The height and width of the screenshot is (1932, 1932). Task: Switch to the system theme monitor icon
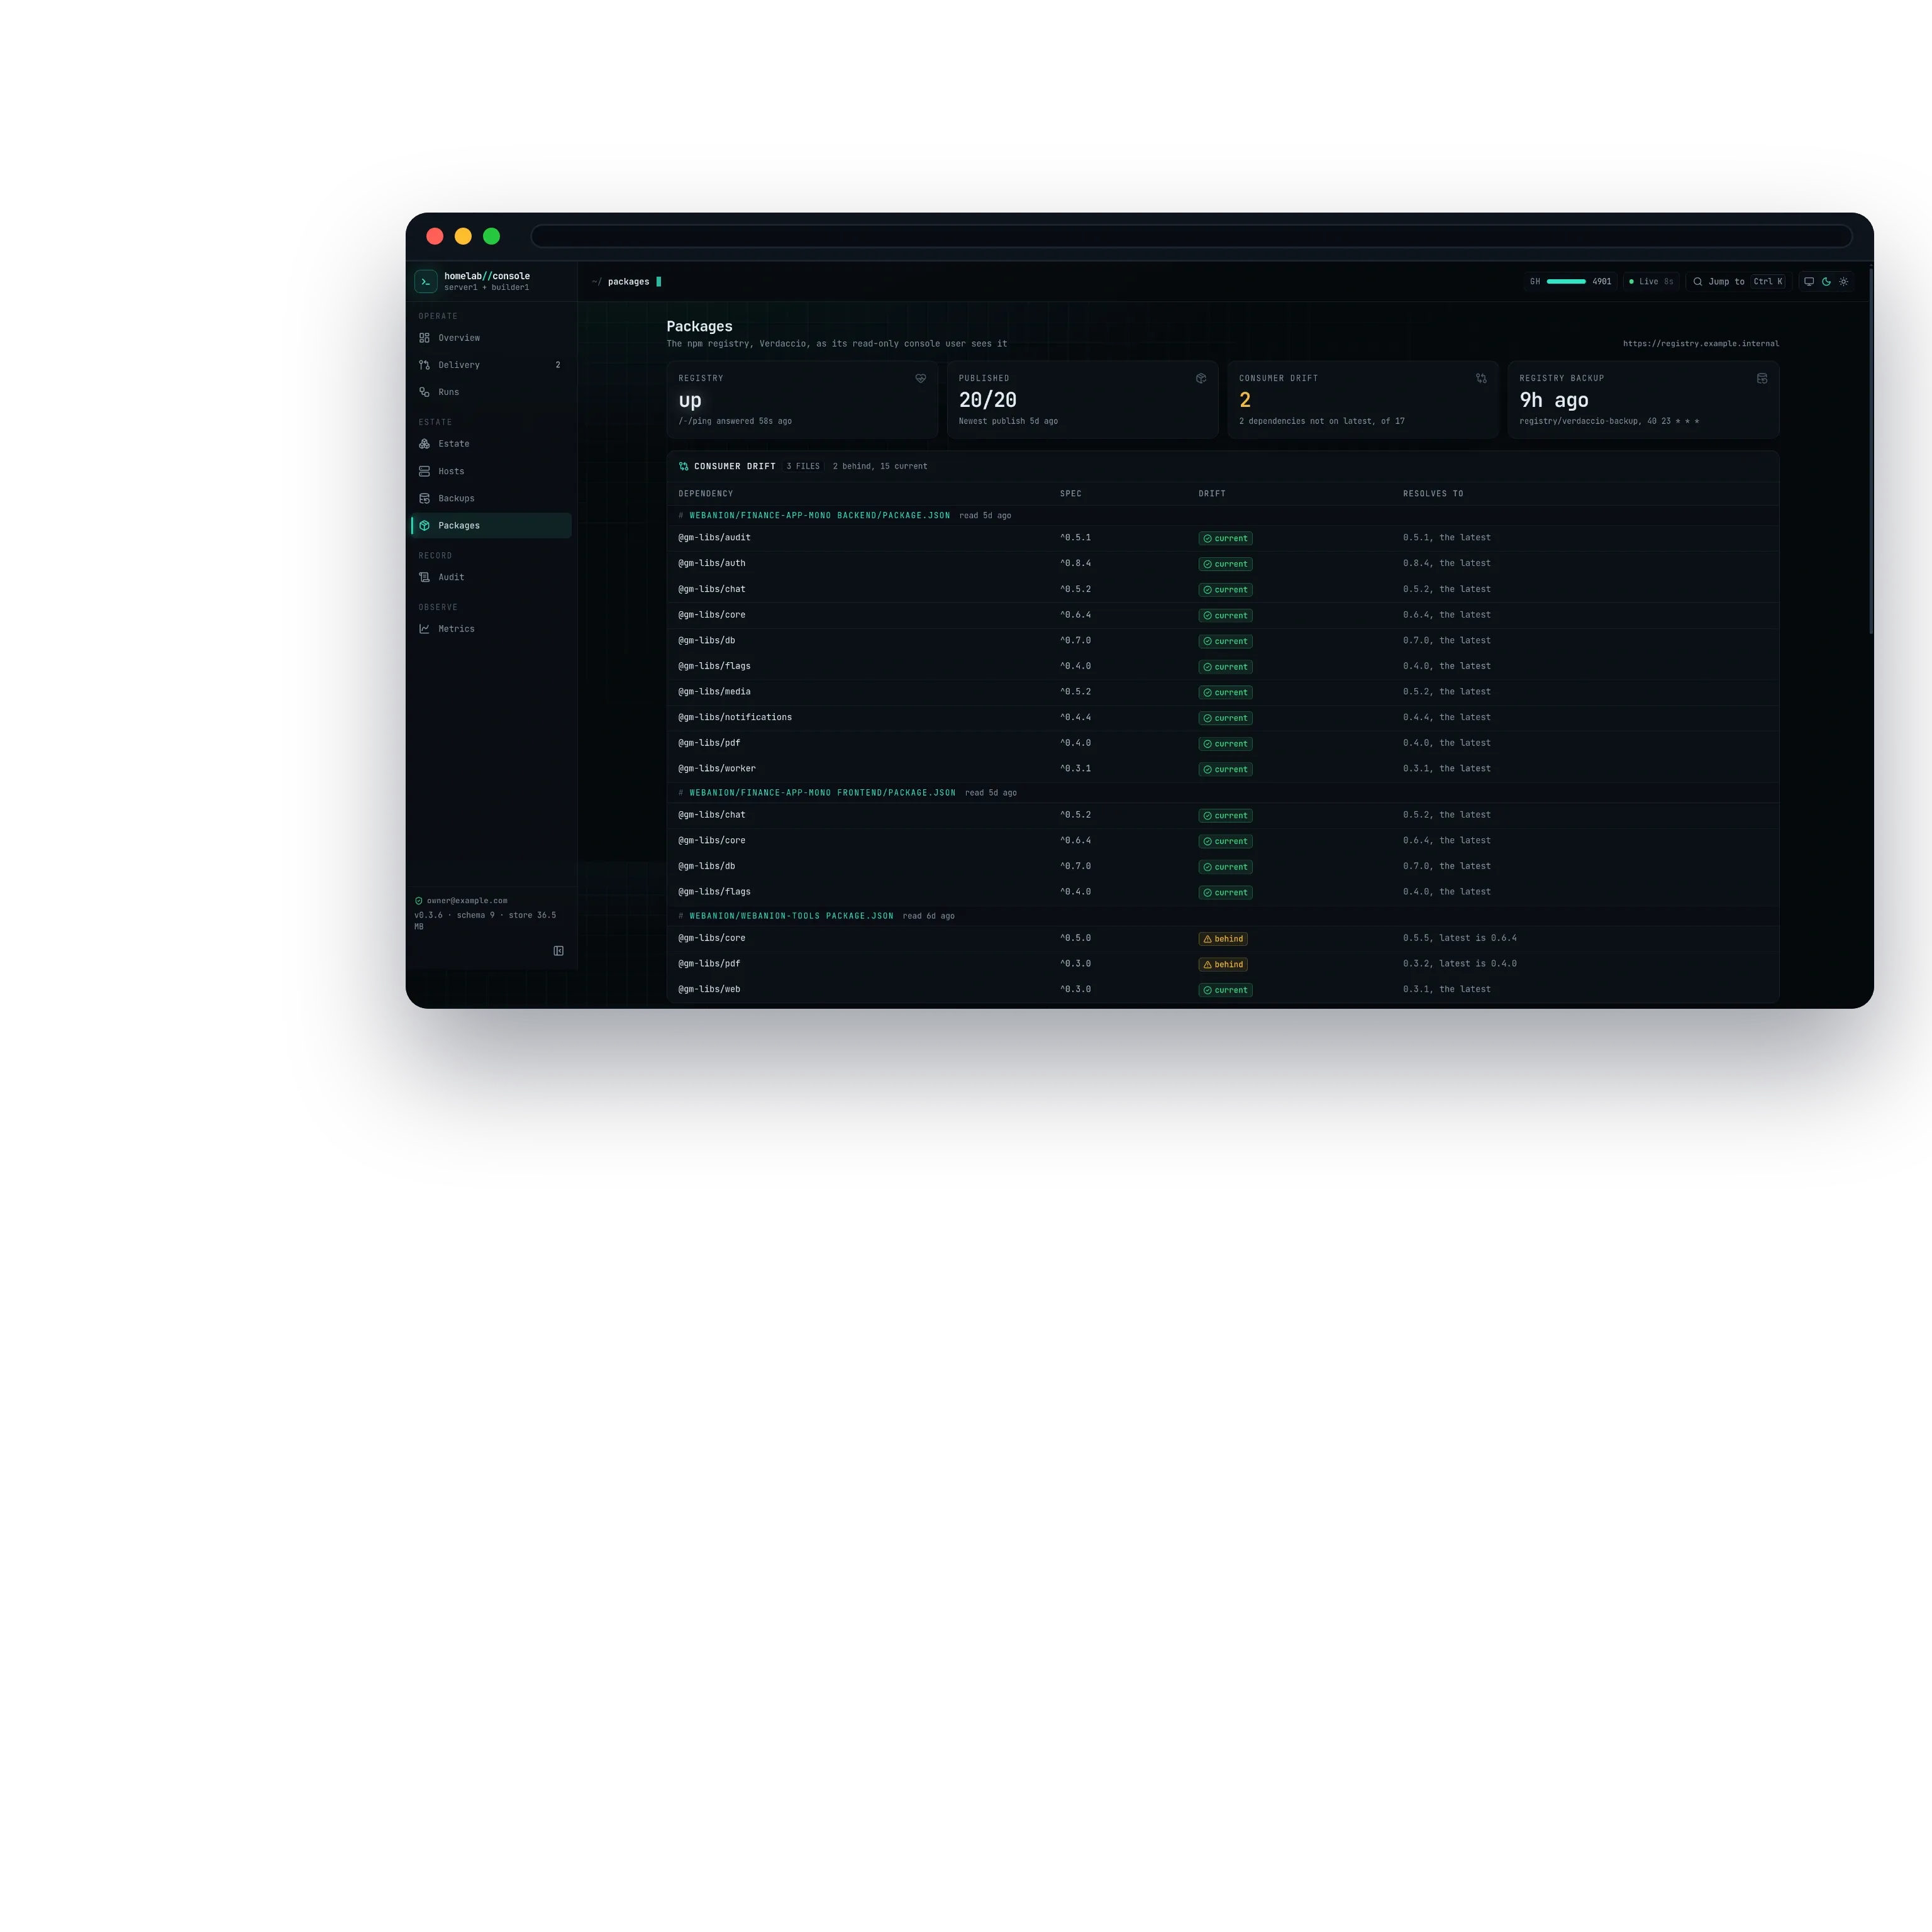1809,282
